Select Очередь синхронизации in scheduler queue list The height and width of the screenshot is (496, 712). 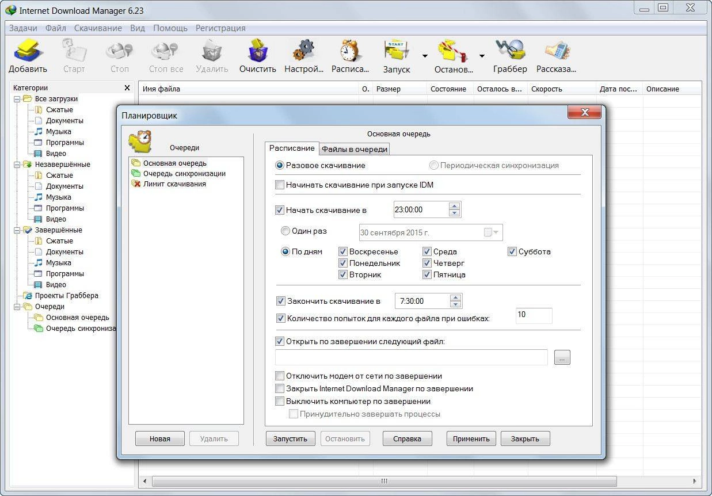[x=184, y=174]
